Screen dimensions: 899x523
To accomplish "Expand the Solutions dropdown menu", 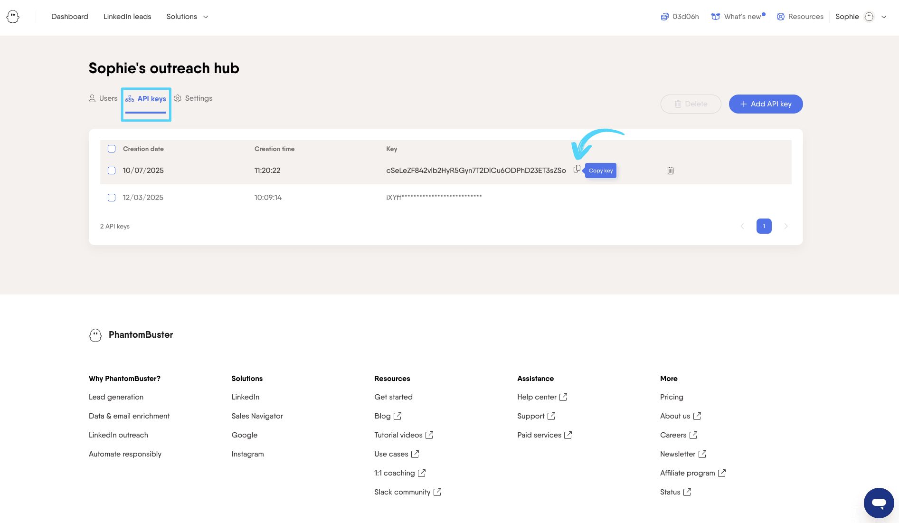I will coord(187,17).
